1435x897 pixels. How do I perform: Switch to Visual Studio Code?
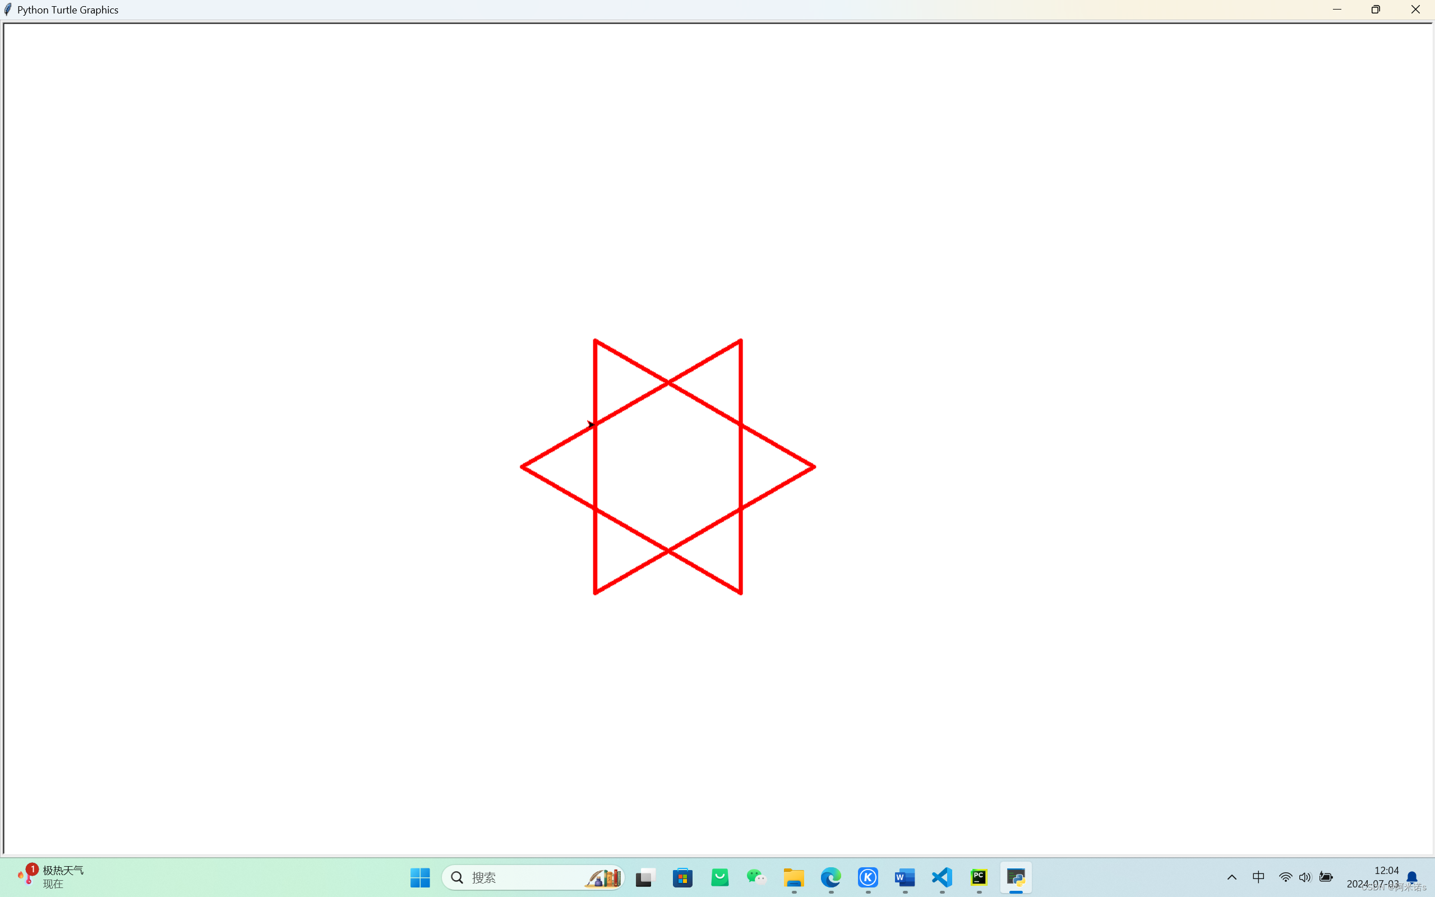point(942,877)
